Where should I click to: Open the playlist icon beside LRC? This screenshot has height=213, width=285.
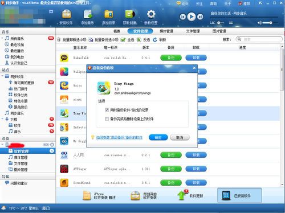[231, 23]
